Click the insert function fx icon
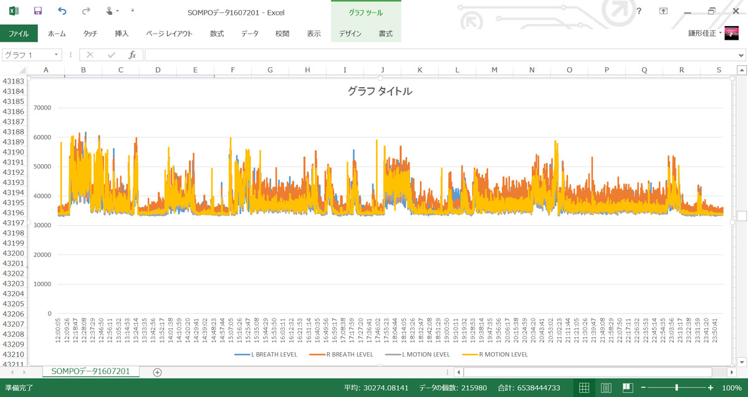748x397 pixels. click(x=132, y=55)
